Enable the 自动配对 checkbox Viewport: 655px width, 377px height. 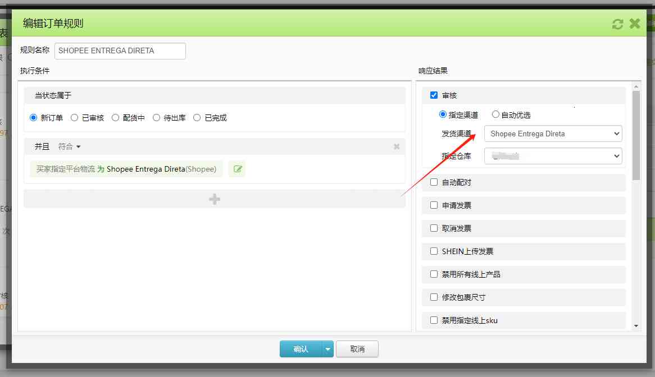434,182
